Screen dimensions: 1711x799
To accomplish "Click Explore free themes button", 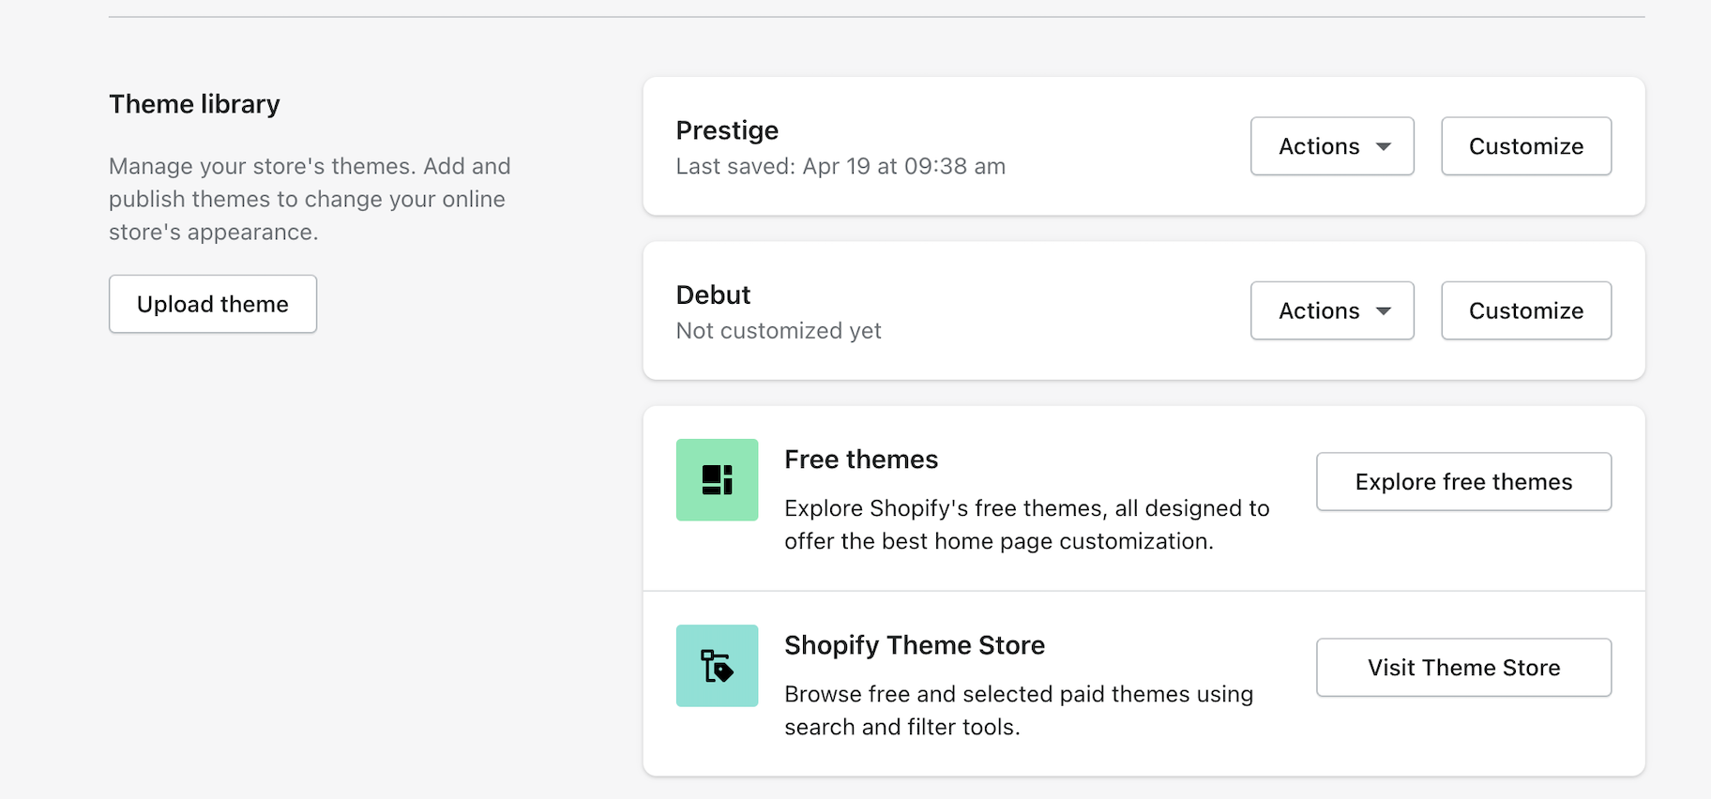I will (1462, 482).
